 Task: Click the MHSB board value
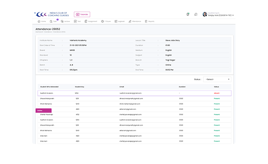tap(72, 50)
